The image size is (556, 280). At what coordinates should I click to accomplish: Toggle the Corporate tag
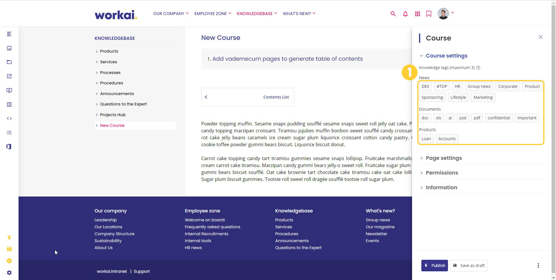click(508, 86)
